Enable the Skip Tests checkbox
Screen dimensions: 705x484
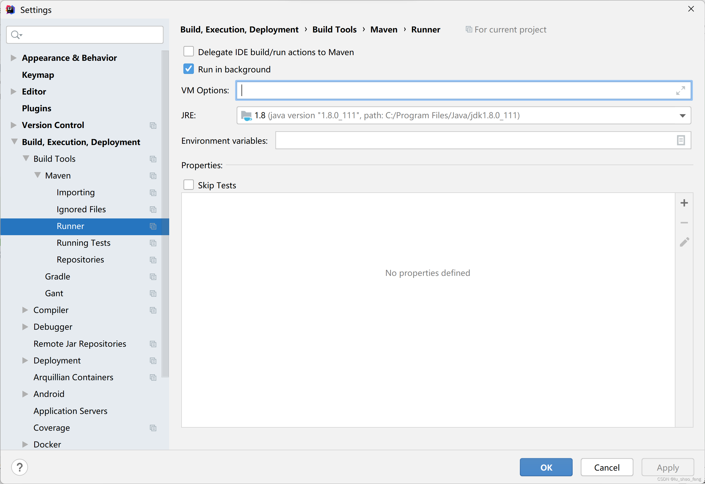pos(188,185)
